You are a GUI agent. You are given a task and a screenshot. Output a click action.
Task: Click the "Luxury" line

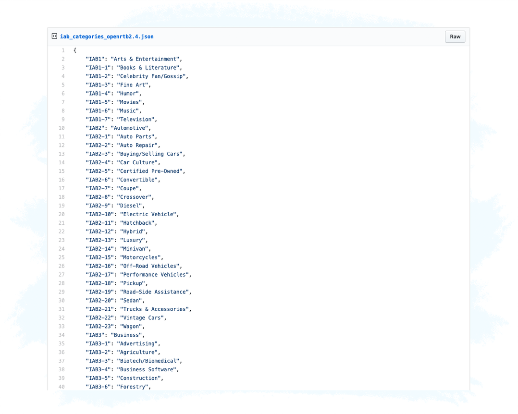coord(117,240)
